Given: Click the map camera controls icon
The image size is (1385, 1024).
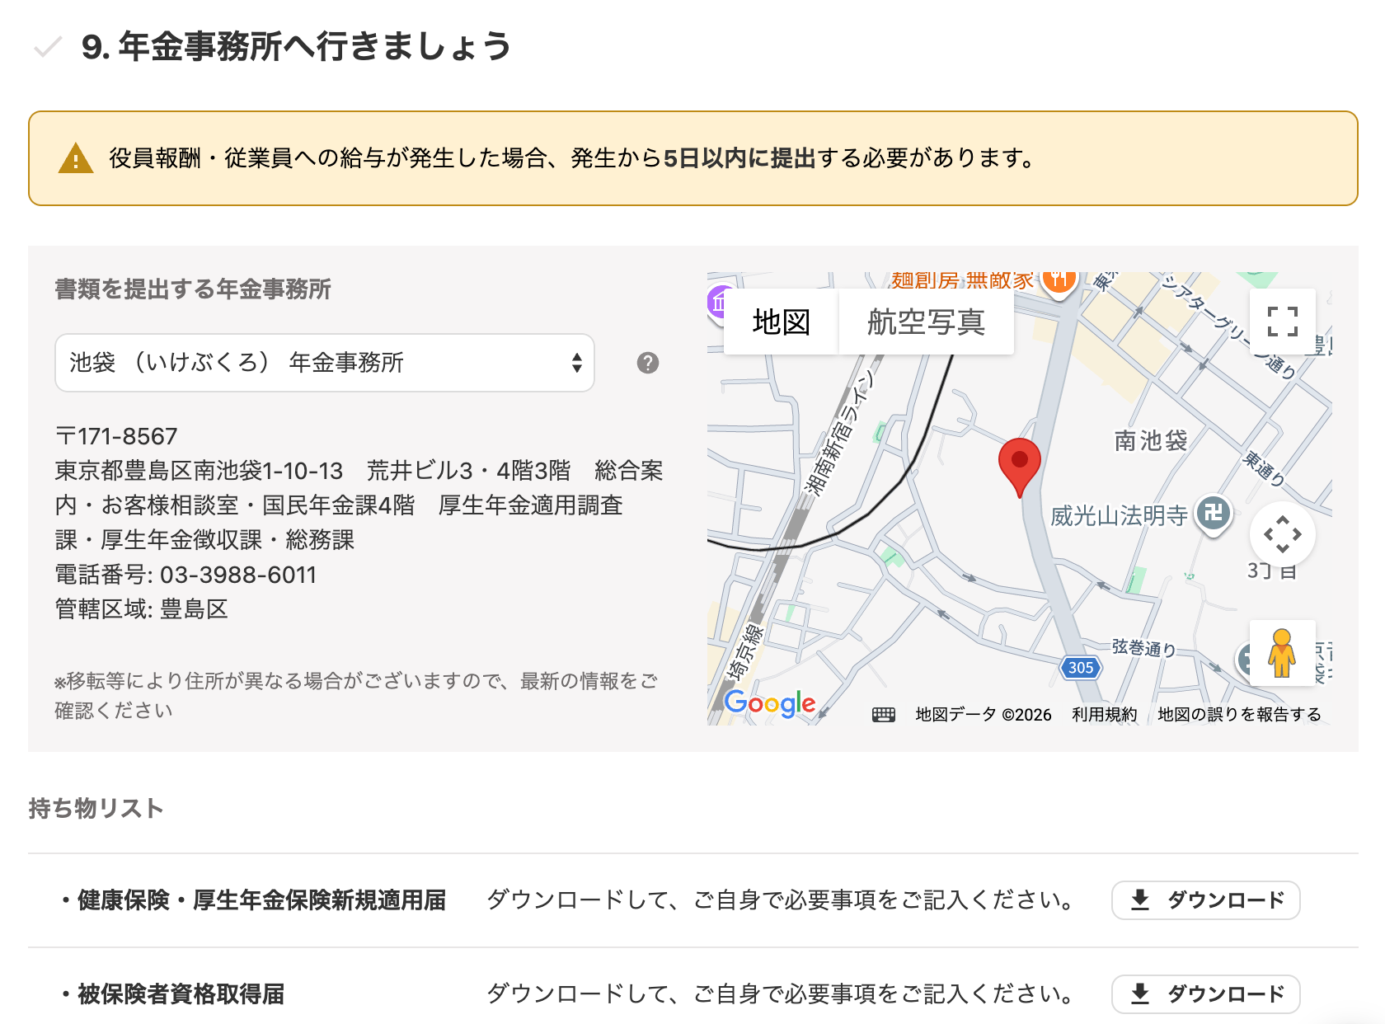Looking at the screenshot, I should coord(1283,534).
